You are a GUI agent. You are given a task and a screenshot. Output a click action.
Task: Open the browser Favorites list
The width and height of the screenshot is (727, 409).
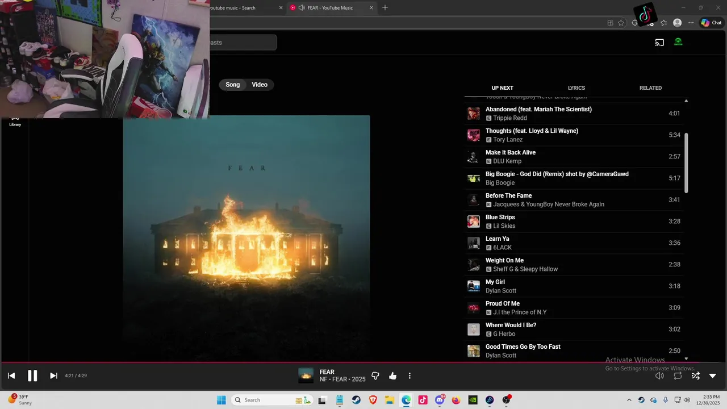point(663,23)
